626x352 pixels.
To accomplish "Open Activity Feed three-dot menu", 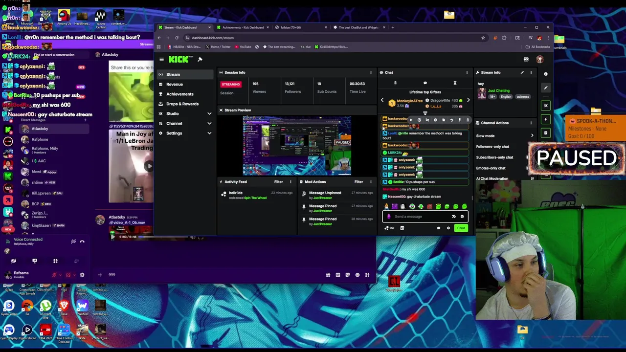I will [291, 182].
